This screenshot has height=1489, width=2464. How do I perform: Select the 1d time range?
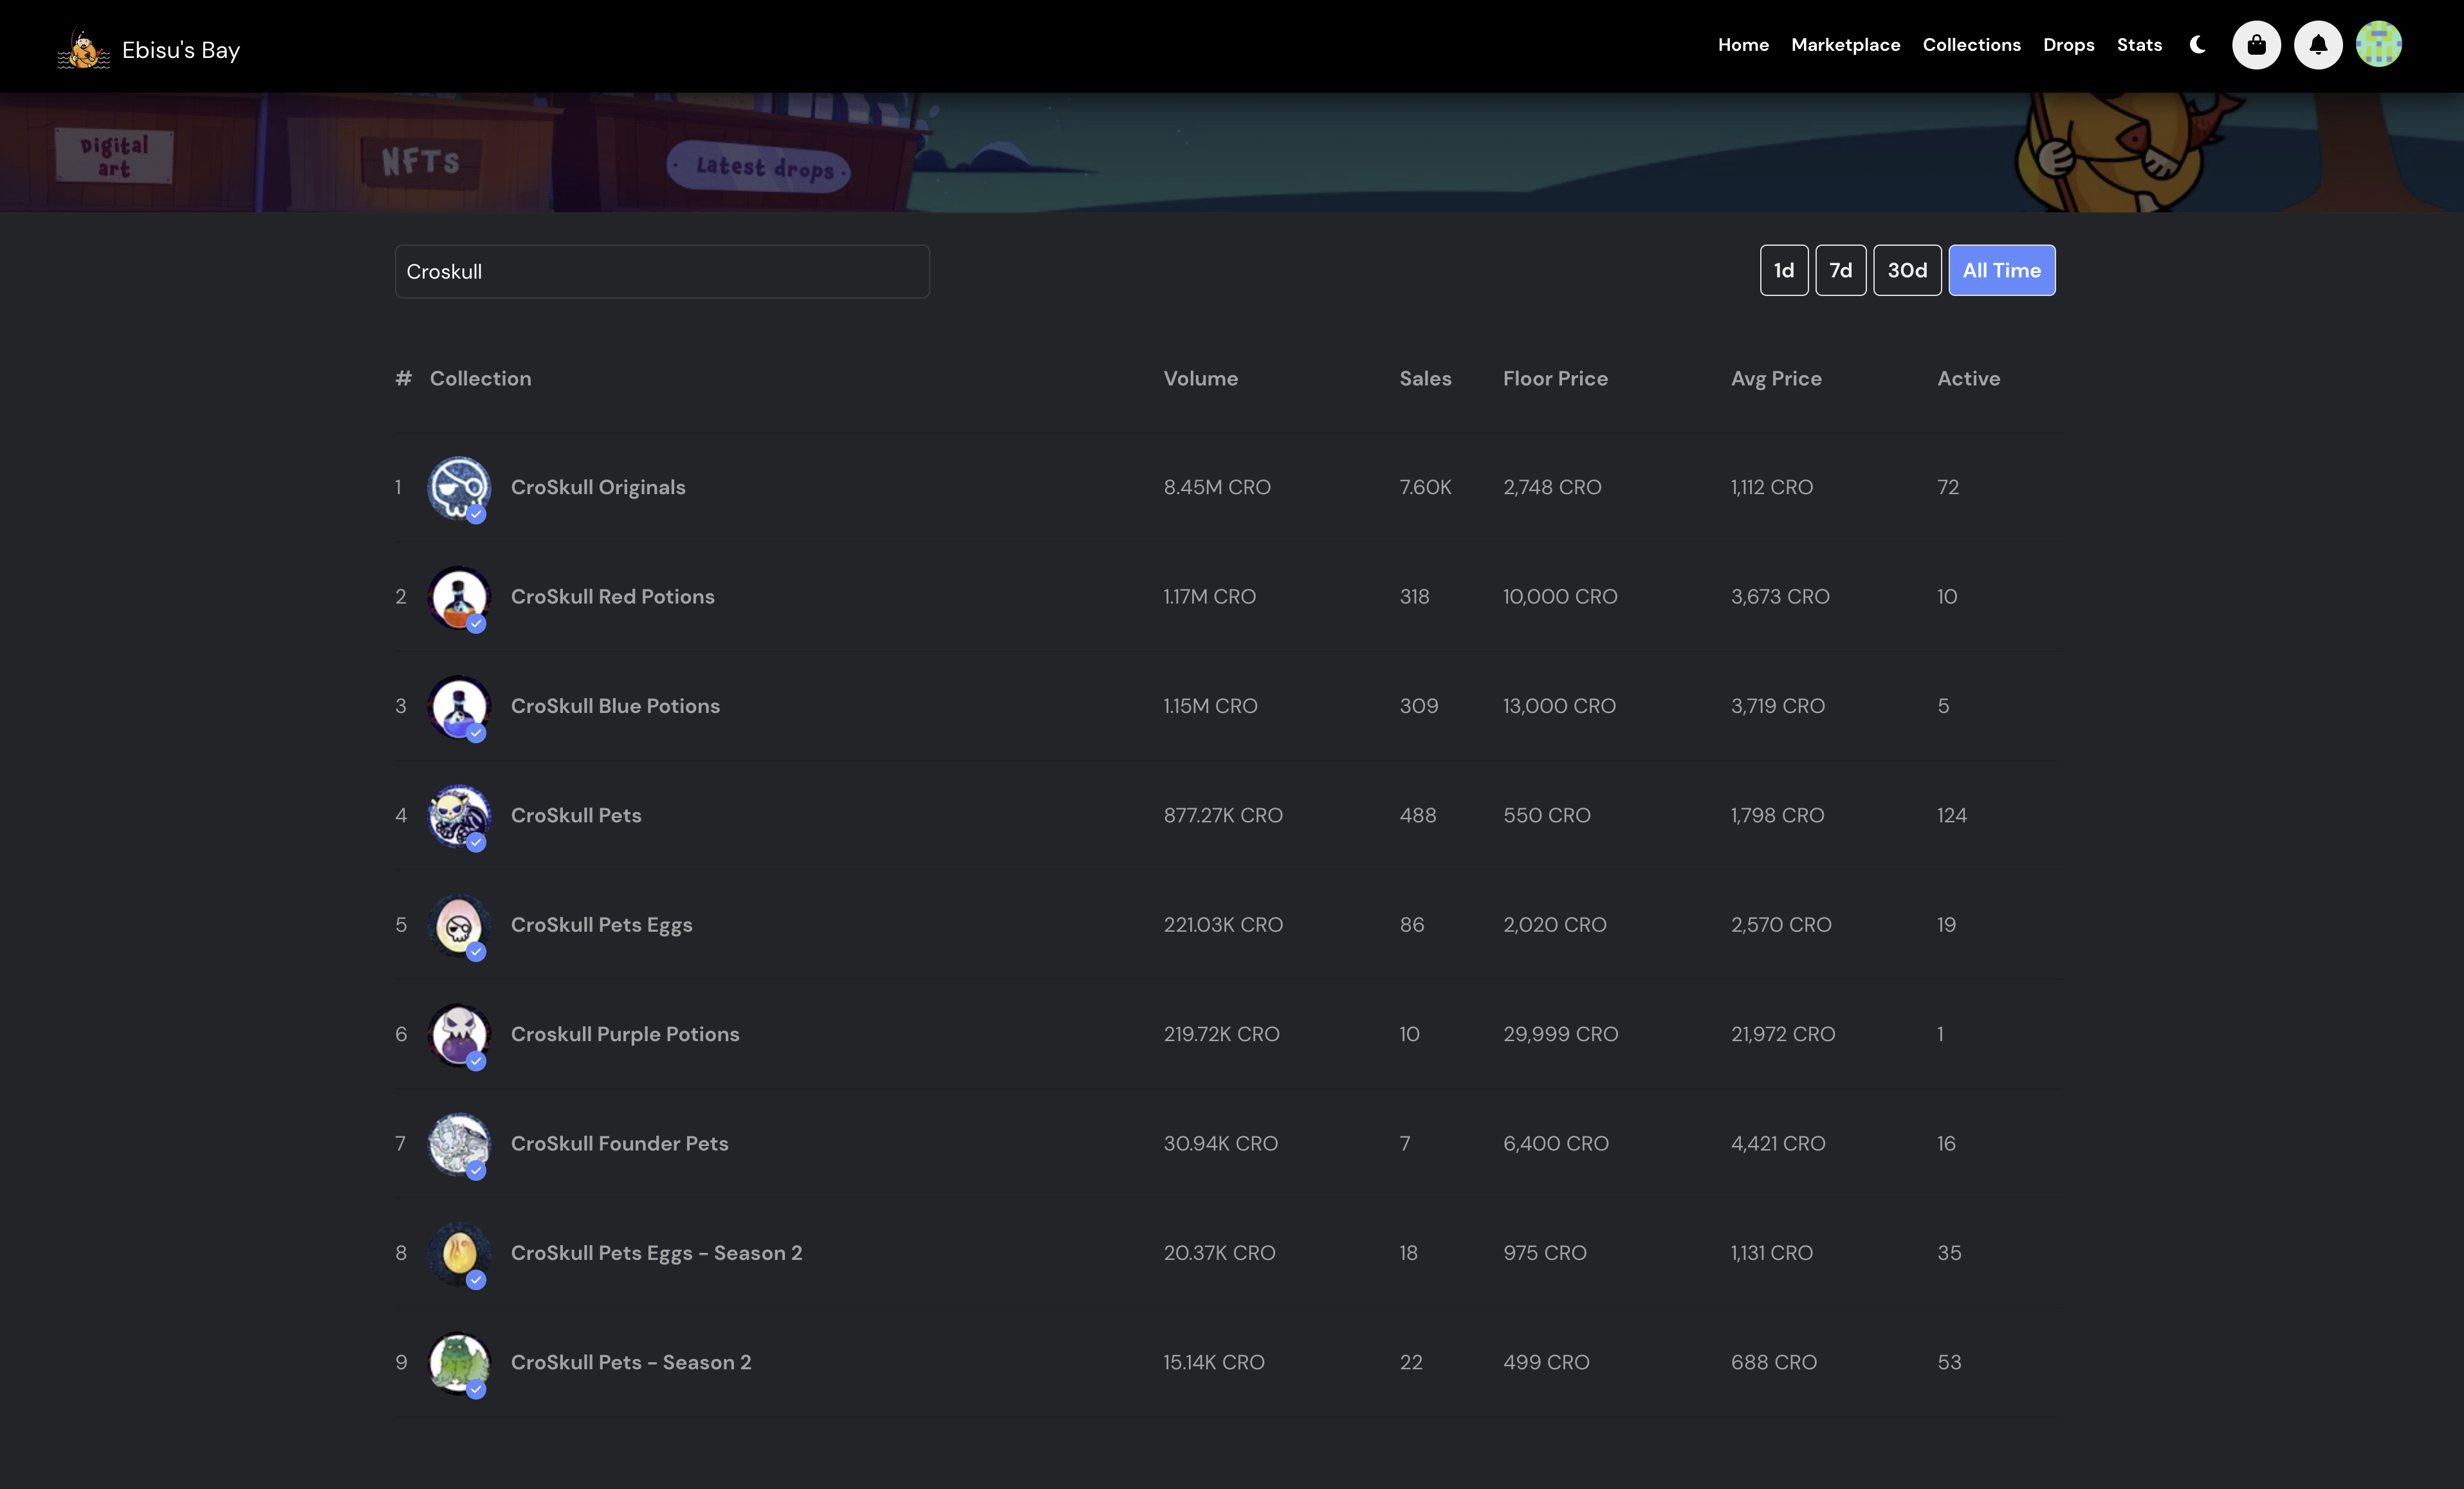pyautogui.click(x=1784, y=270)
